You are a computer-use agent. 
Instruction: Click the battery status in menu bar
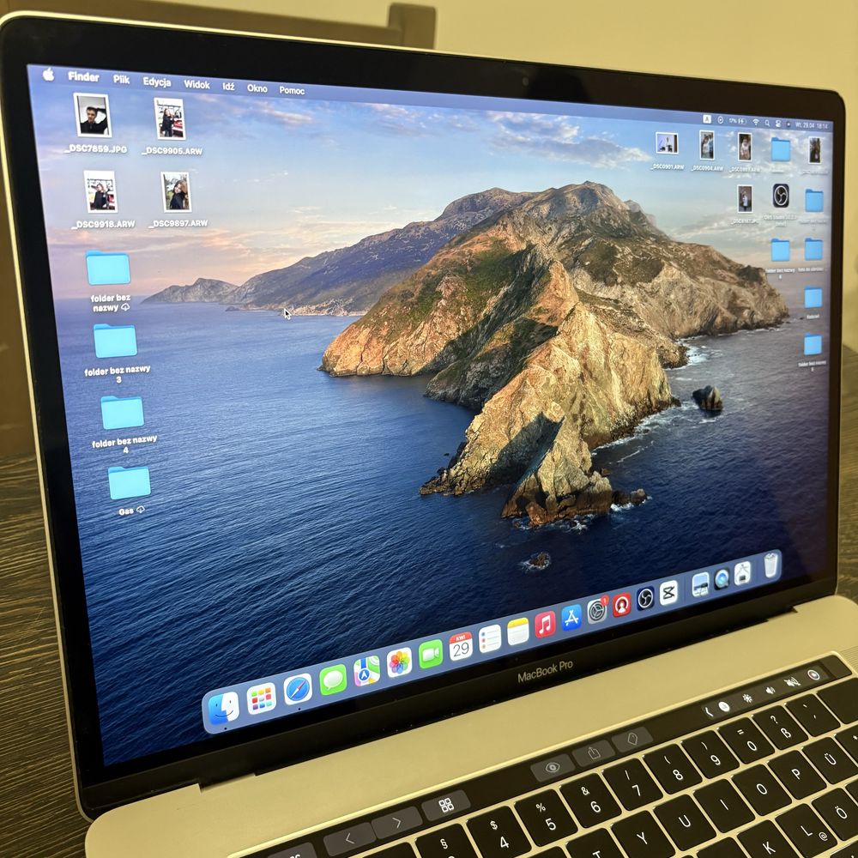point(736,121)
